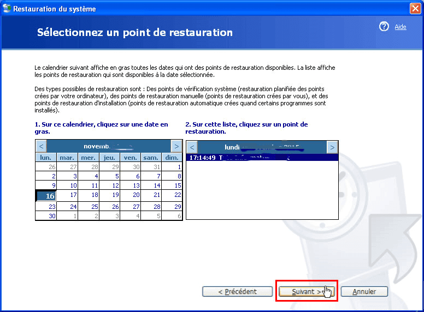Cancel with the Annuler button
424x312 pixels.
[x=364, y=291]
